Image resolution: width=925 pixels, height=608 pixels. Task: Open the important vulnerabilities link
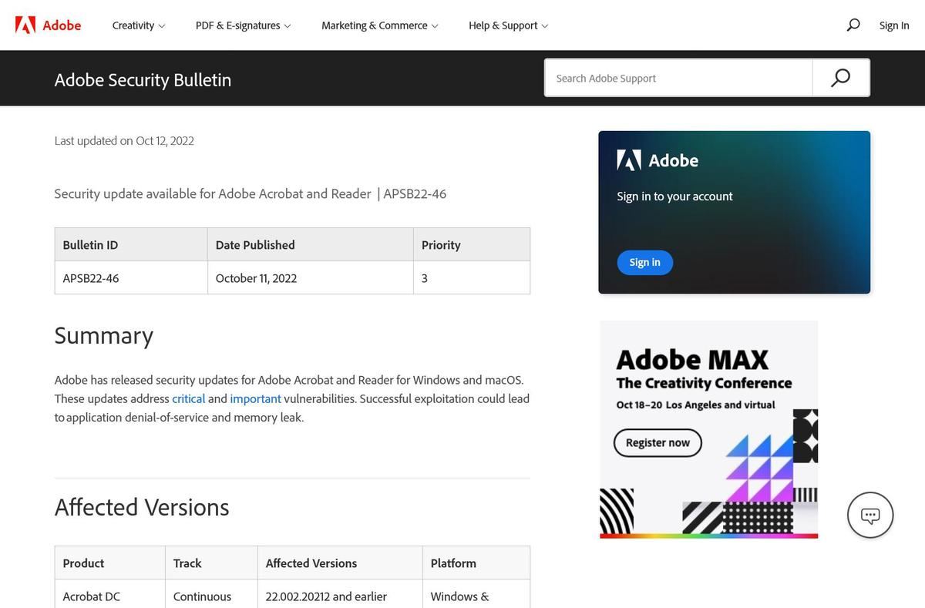(255, 398)
